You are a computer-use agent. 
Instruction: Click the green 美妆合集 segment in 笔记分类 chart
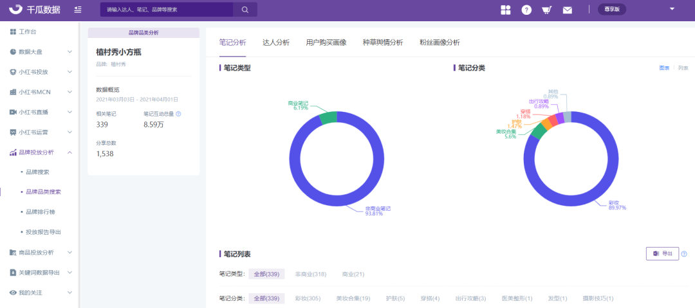tap(539, 132)
